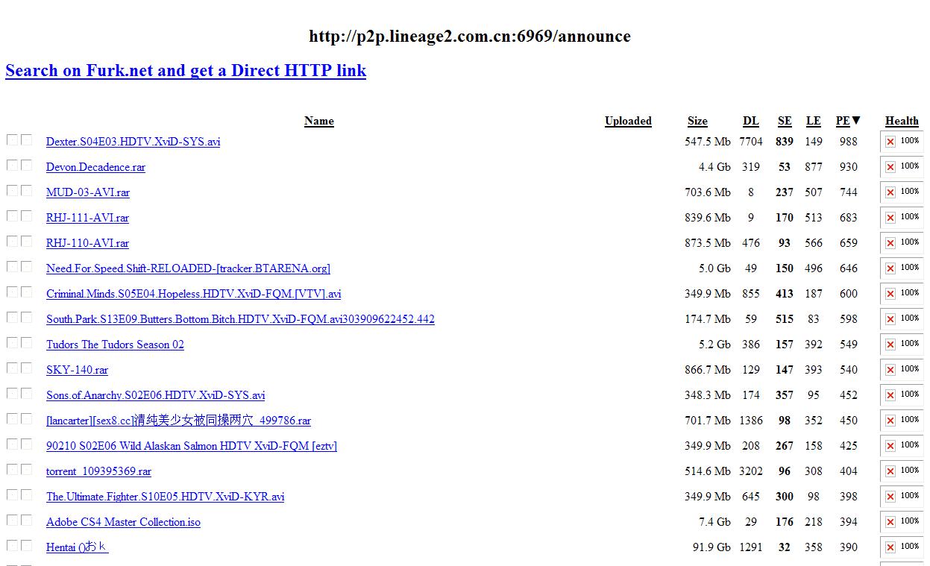
Task: Click the Health column header
Action: click(x=902, y=121)
